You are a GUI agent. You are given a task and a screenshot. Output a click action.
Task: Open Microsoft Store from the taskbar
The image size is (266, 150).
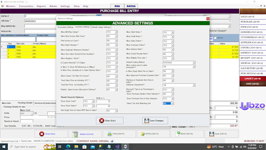(84, 146)
